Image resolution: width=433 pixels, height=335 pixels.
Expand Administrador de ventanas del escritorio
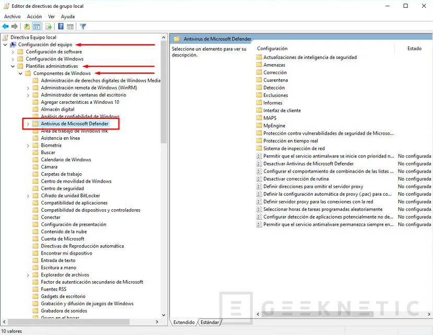pos(28,95)
